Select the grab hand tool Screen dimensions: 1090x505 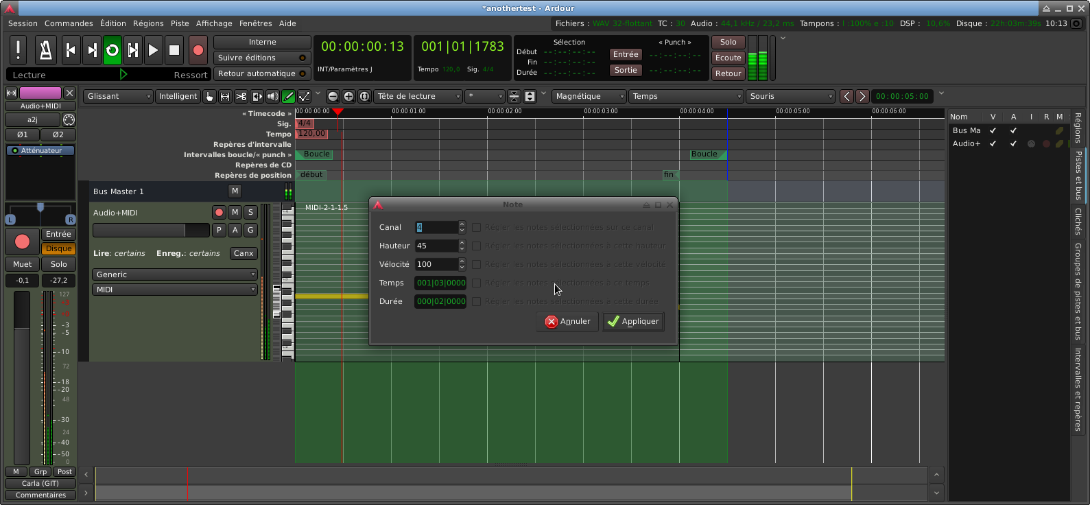coord(209,97)
